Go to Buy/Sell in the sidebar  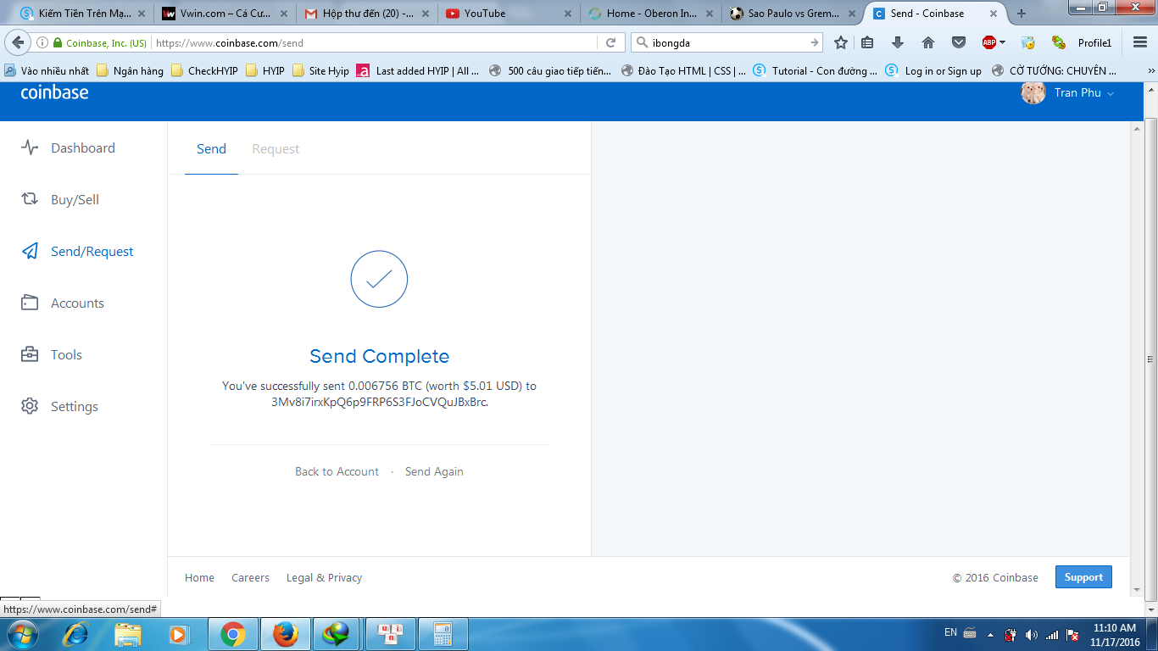60,200
